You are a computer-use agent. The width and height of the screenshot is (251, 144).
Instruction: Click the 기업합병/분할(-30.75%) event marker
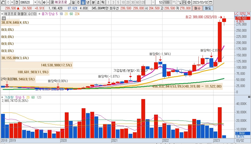click(x=130, y=70)
